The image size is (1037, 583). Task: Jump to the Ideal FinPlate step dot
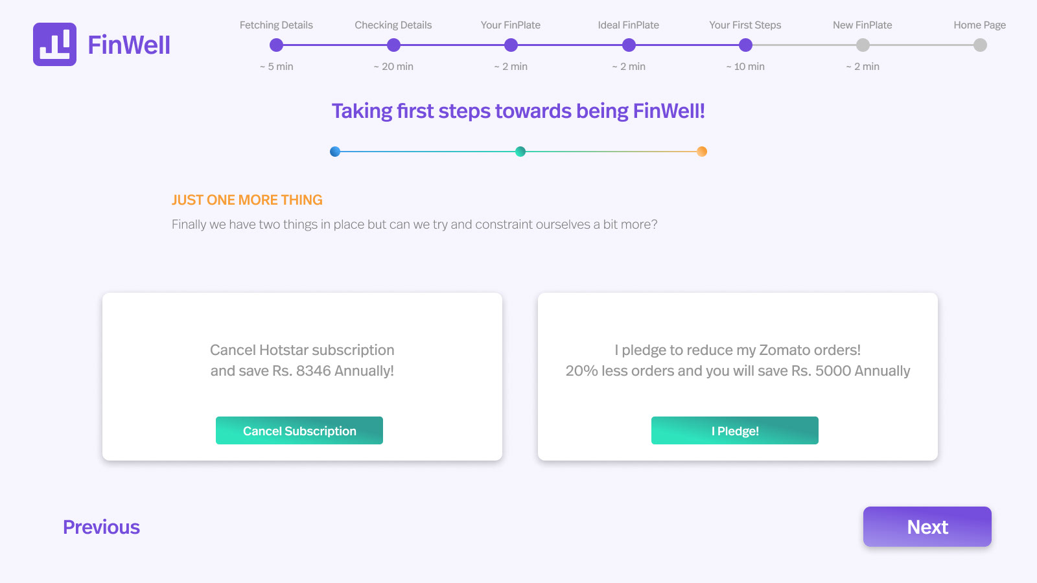[x=629, y=45]
